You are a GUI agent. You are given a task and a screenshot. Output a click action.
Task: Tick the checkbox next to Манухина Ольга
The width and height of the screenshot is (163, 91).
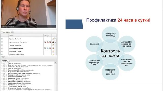(x=2, y=51)
